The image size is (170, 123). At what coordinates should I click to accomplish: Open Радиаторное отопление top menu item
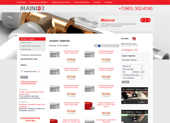[61, 2]
